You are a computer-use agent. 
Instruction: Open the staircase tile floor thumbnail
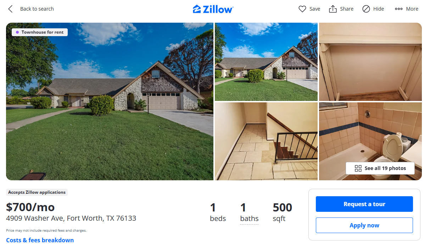click(x=266, y=141)
